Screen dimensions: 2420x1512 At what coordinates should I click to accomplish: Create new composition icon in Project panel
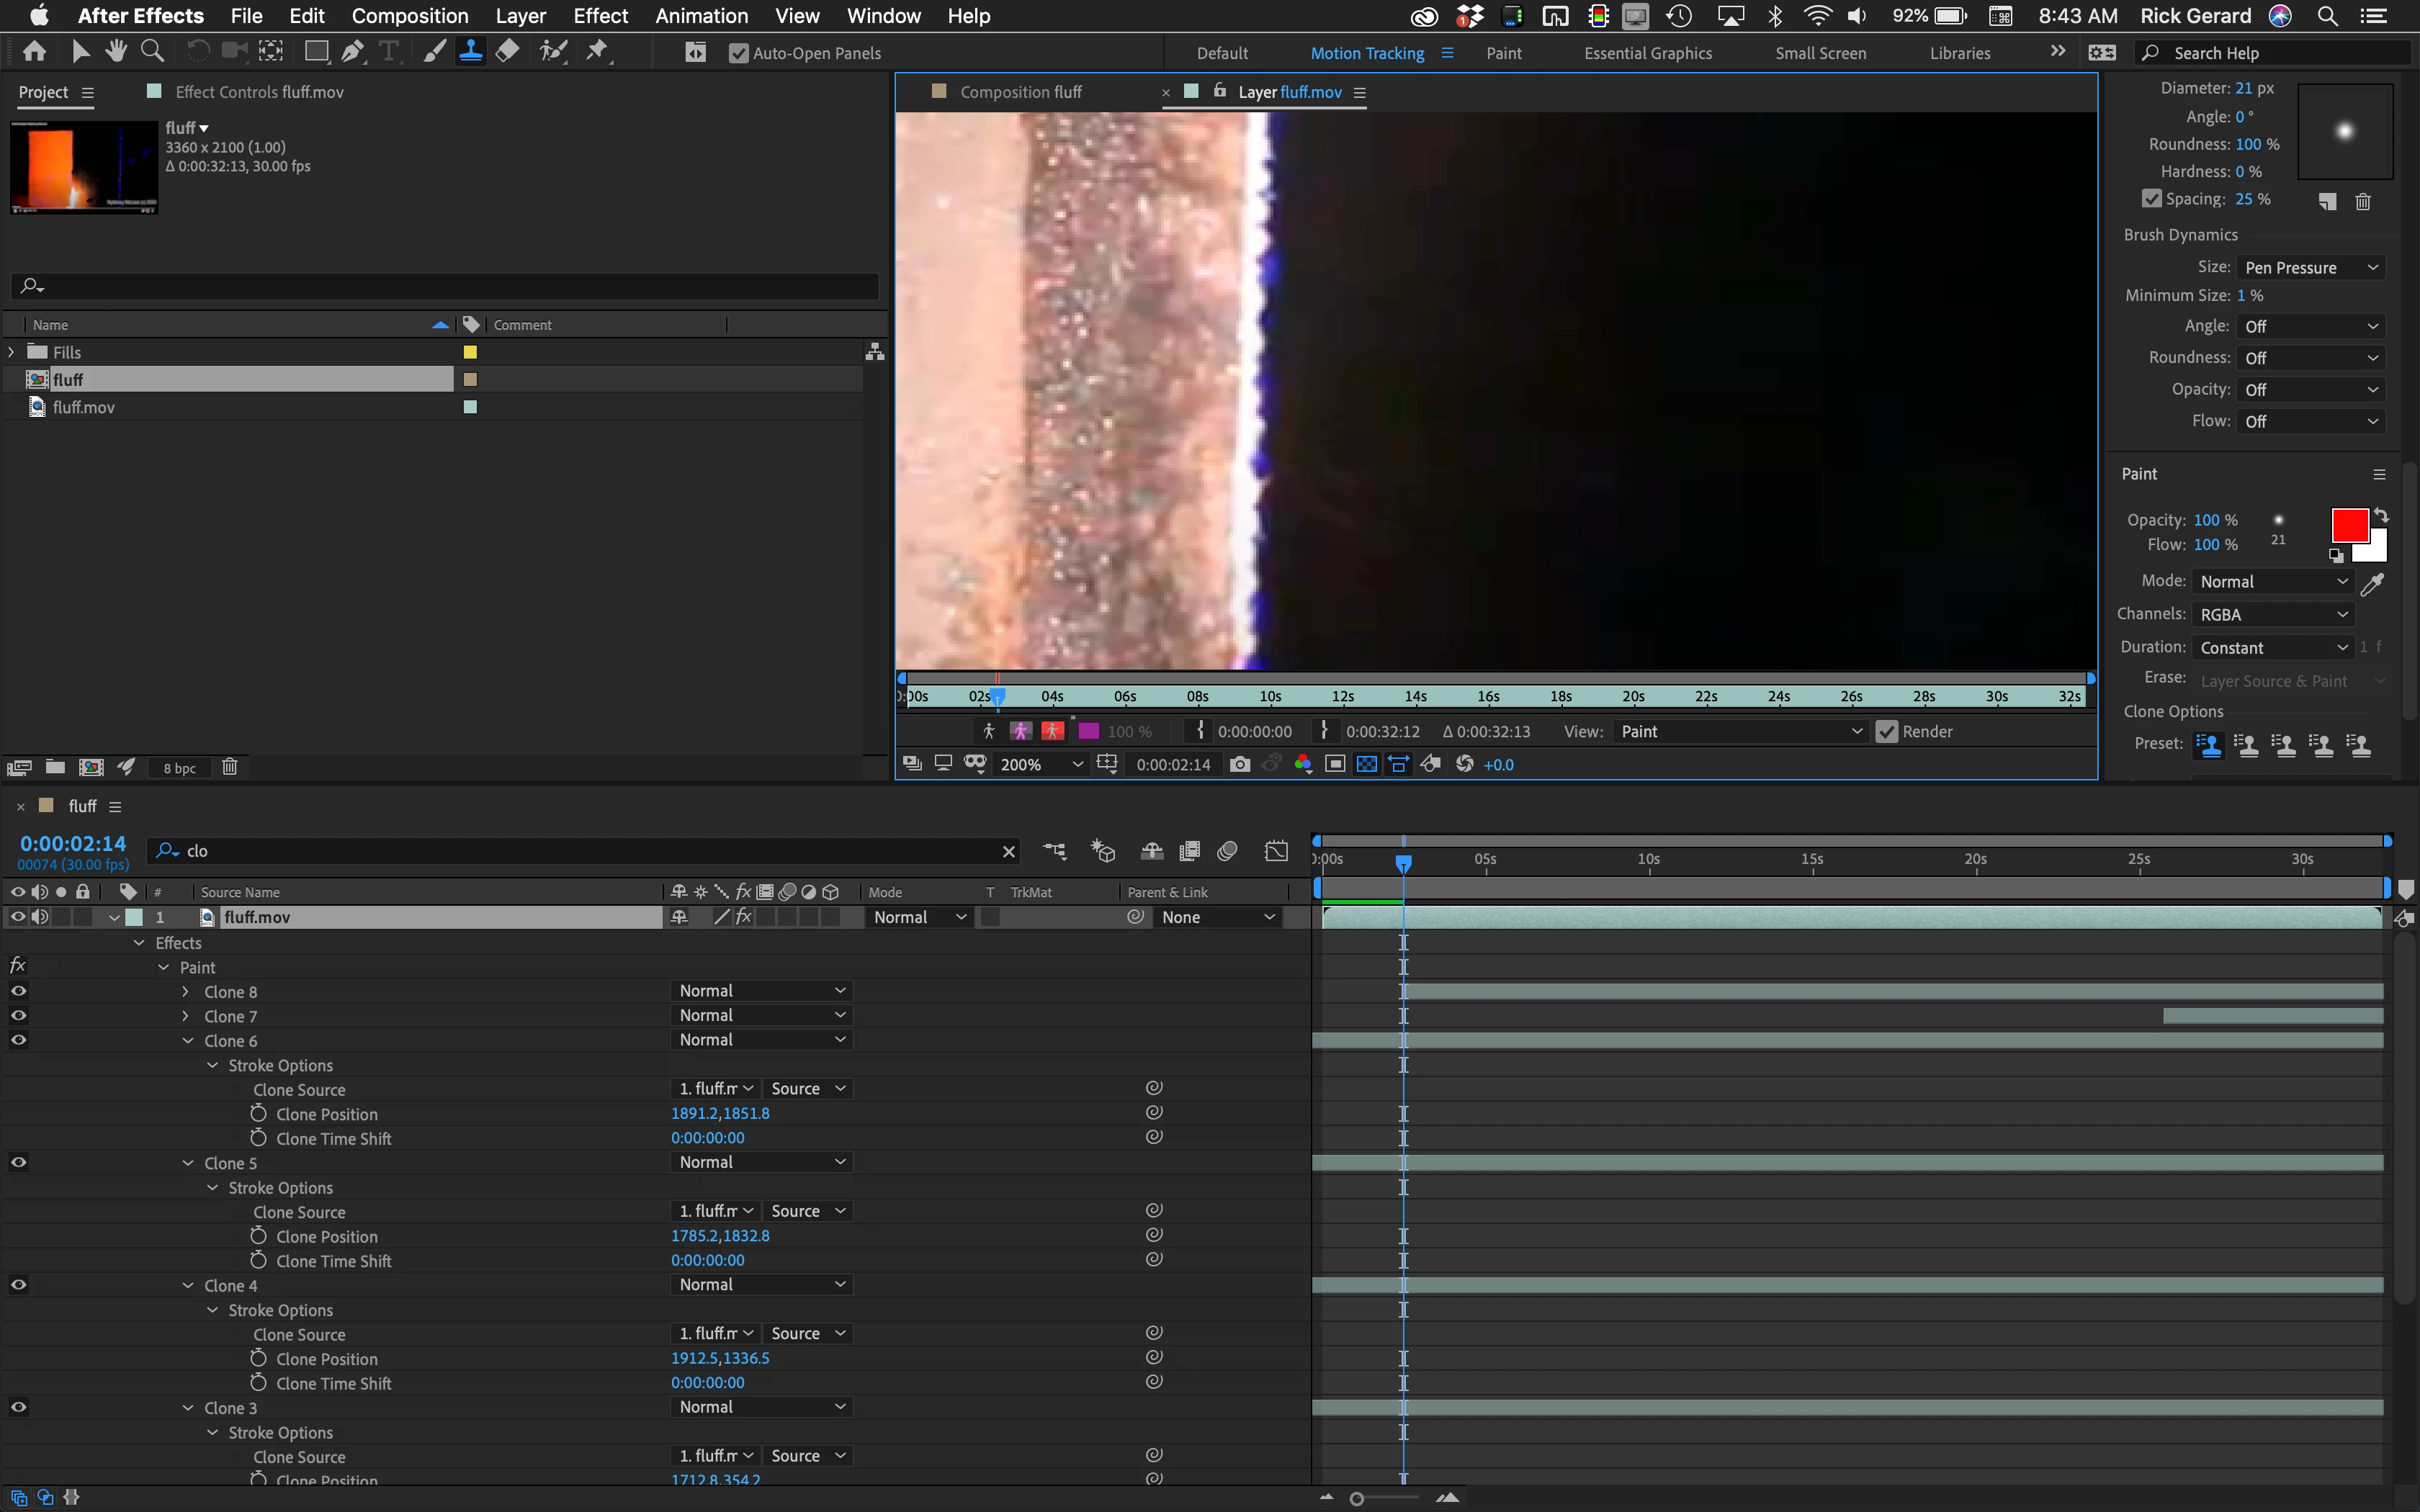[91, 767]
